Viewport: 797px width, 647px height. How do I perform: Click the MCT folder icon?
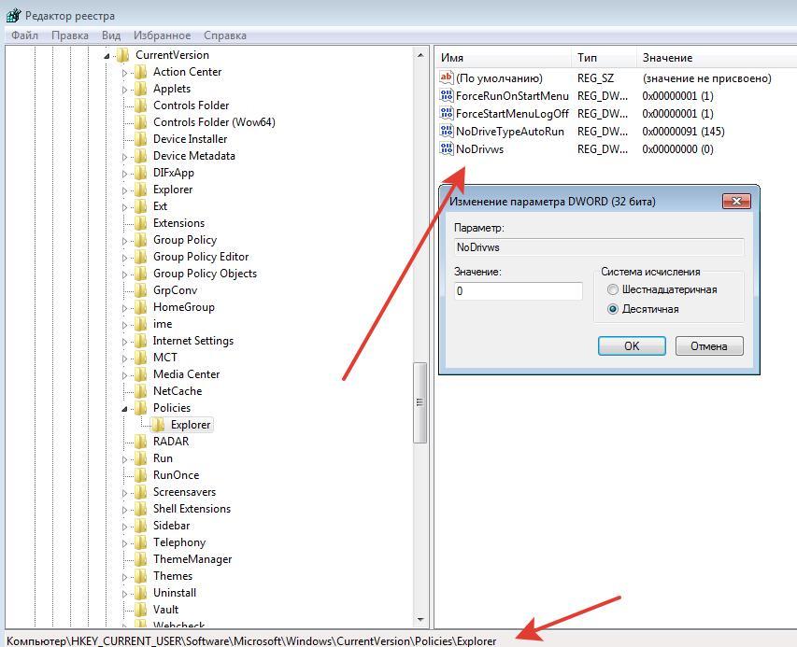tap(141, 357)
